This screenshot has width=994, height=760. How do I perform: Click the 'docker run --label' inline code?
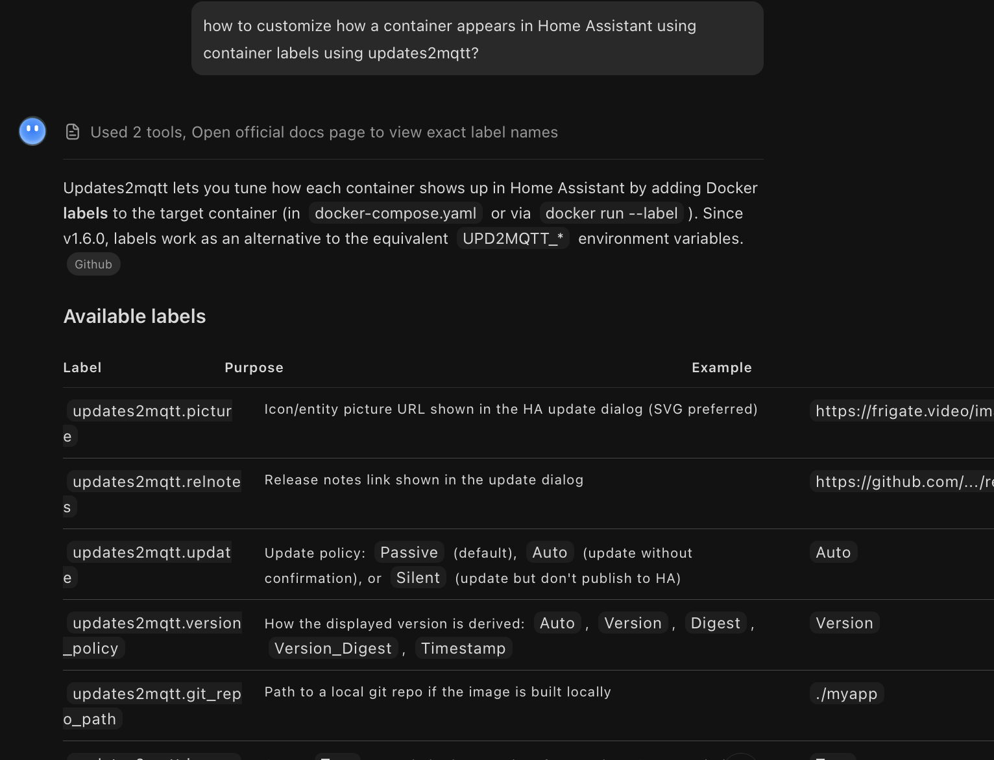[611, 213]
